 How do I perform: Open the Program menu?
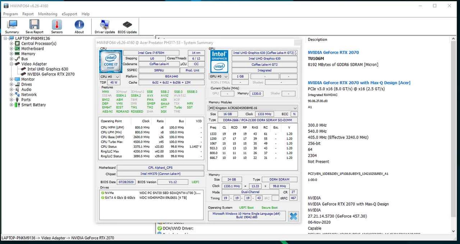pyautogui.click(x=10, y=14)
